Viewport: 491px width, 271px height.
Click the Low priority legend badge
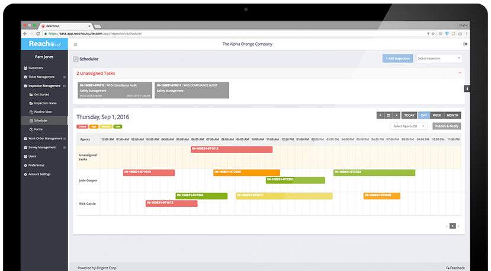(118, 127)
